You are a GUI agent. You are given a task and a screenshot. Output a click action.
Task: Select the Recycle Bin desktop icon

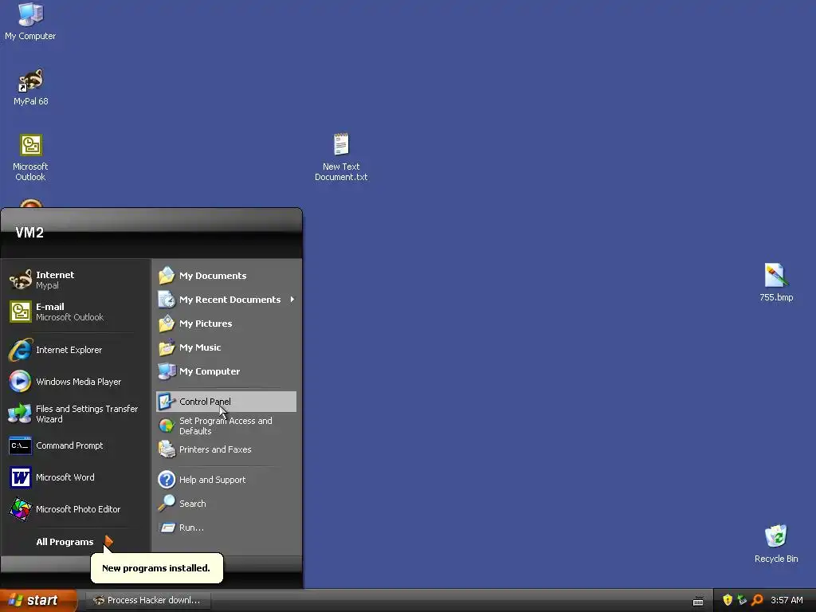point(776,543)
